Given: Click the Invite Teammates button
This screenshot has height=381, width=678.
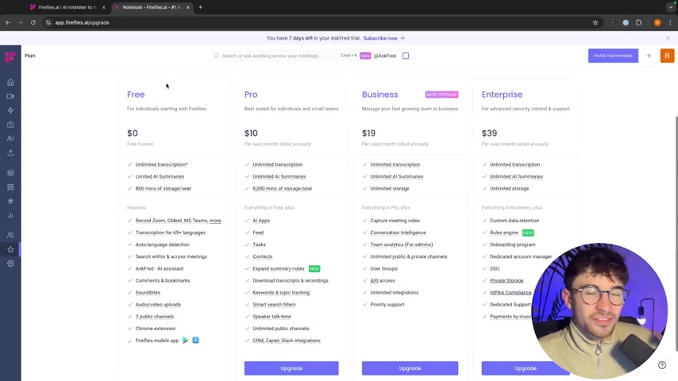Looking at the screenshot, I should point(613,56).
